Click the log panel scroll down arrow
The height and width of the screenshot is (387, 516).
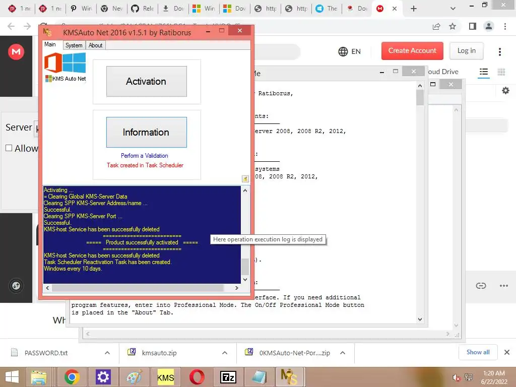245,279
